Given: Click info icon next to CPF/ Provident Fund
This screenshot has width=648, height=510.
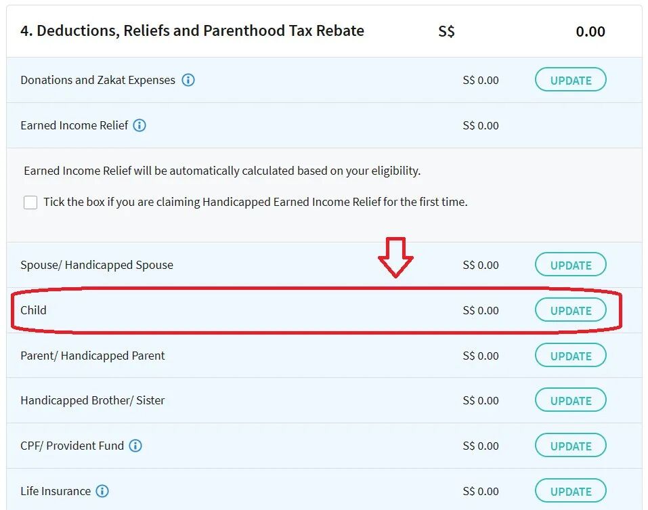Looking at the screenshot, I should click(x=135, y=446).
